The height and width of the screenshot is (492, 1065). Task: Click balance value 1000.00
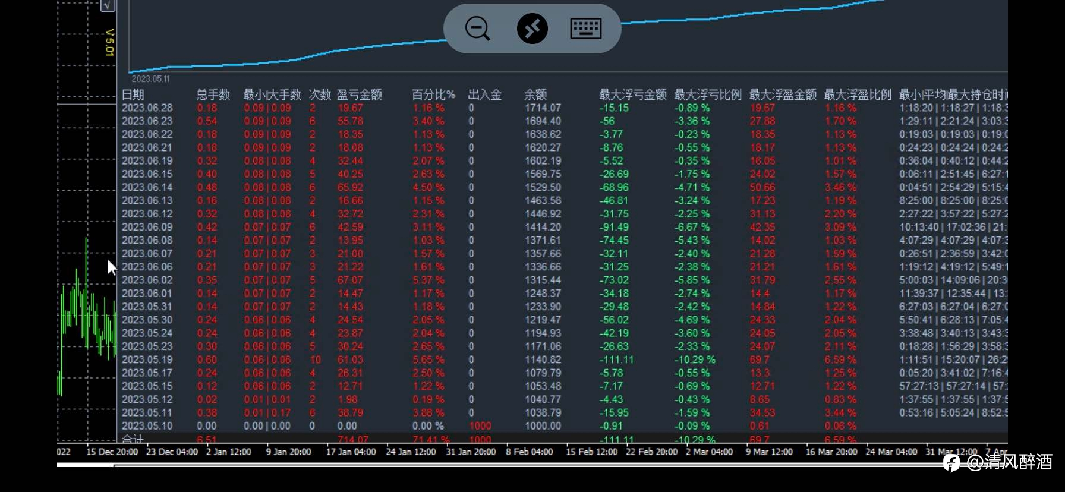point(543,426)
